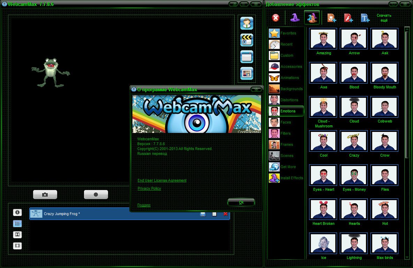Apply the Lightning effect
This screenshot has width=413, height=268.
pyautogui.click(x=354, y=243)
